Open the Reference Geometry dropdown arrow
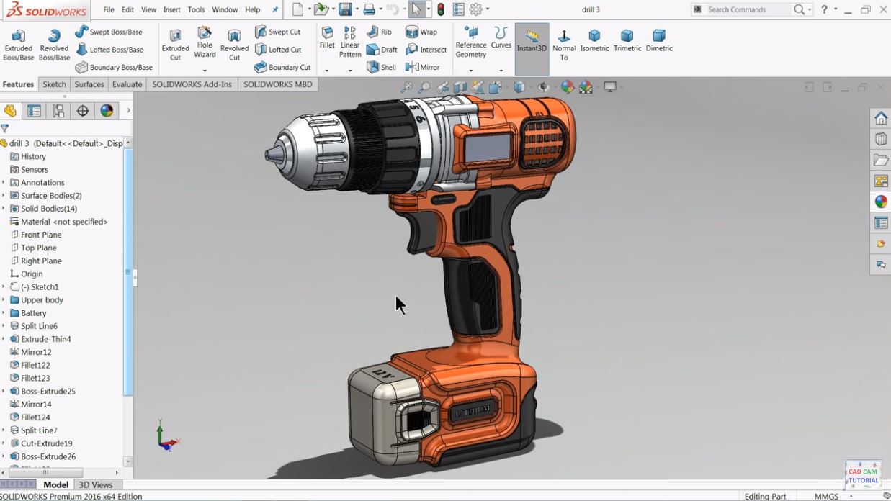Viewport: 891px width, 501px height. click(x=470, y=71)
